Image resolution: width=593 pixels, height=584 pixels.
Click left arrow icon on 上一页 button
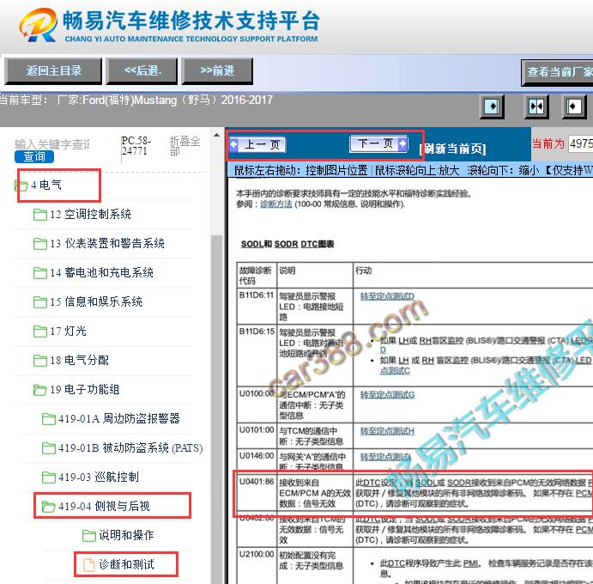tap(234, 144)
